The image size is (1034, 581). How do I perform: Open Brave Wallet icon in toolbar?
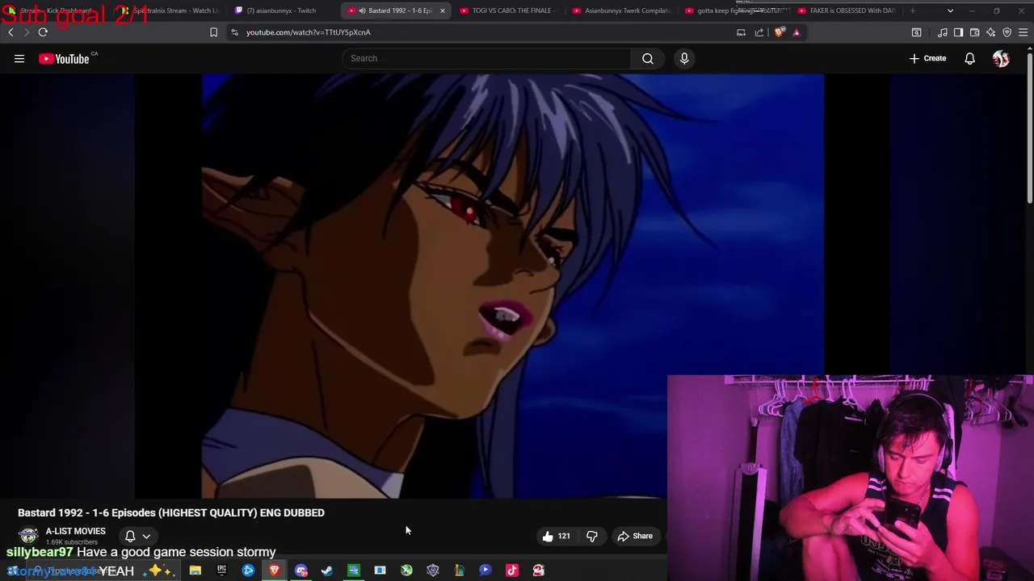(x=974, y=32)
